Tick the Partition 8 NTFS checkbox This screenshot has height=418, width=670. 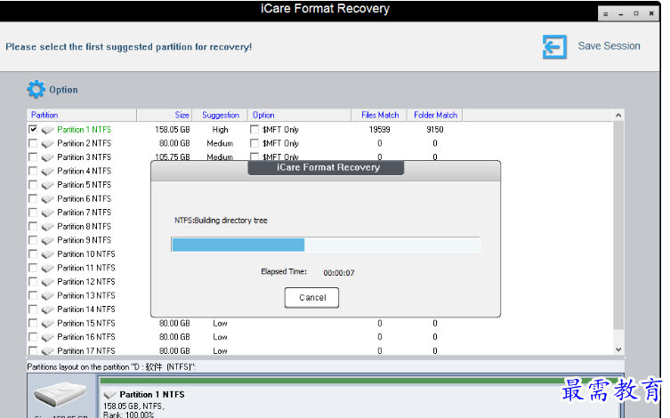coord(33,226)
